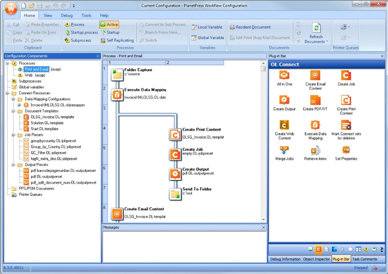Screen dimensions: 388x274
Task: Close the Messages panel
Action: 264,227
